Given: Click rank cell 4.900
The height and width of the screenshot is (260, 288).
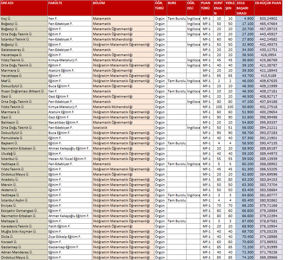Looking at the screenshot, I should pos(245,18).
